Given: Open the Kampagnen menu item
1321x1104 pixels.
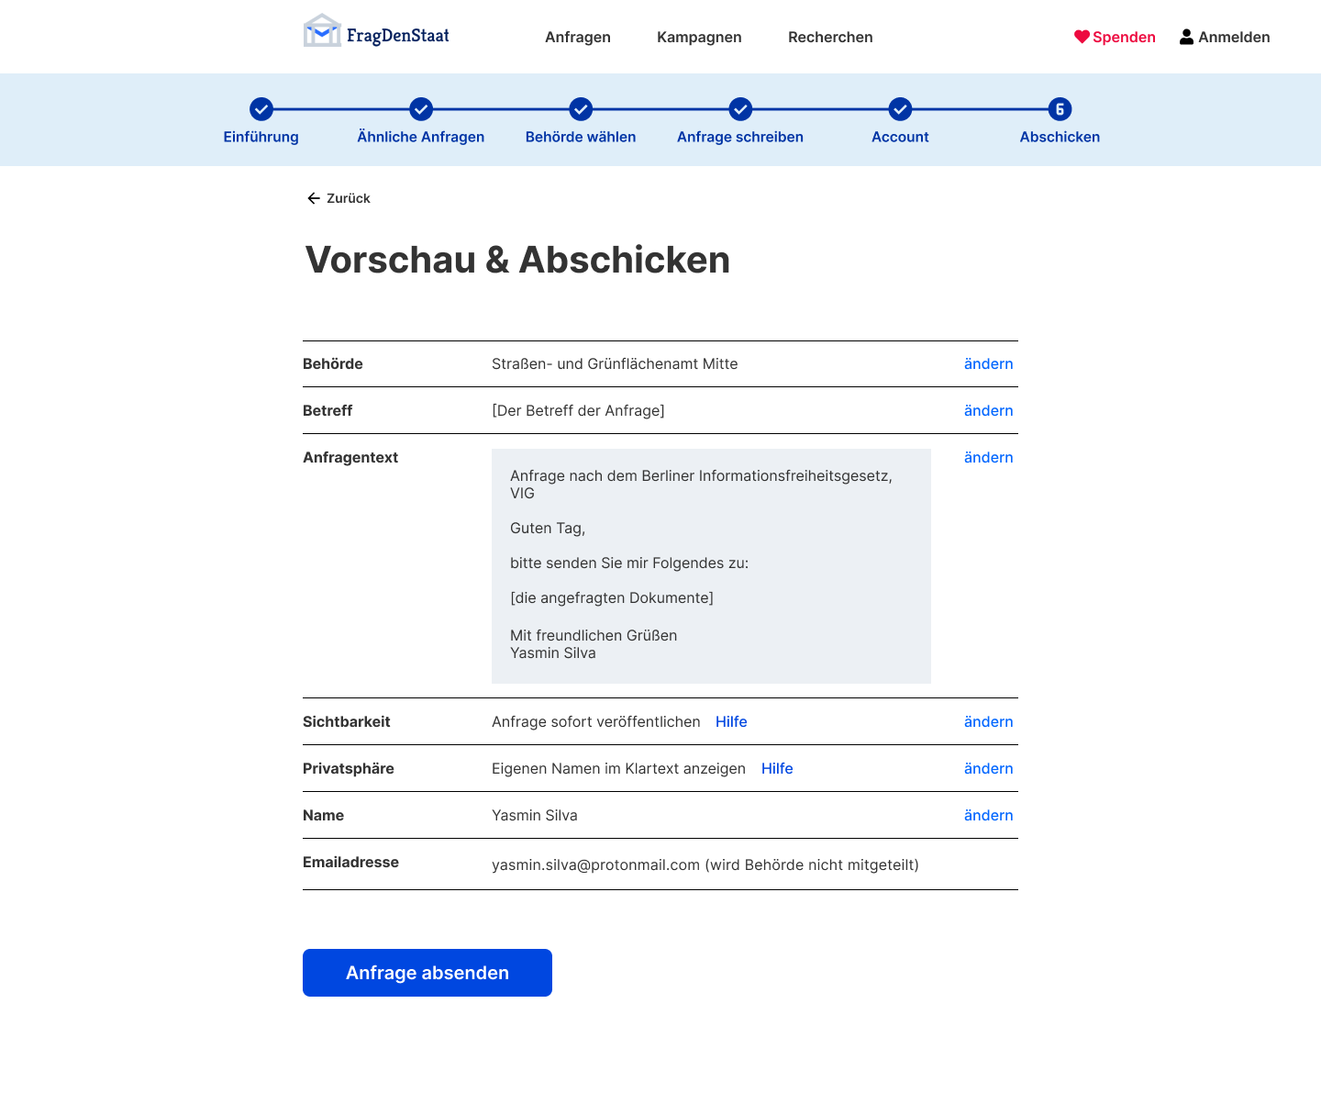Looking at the screenshot, I should [x=699, y=37].
